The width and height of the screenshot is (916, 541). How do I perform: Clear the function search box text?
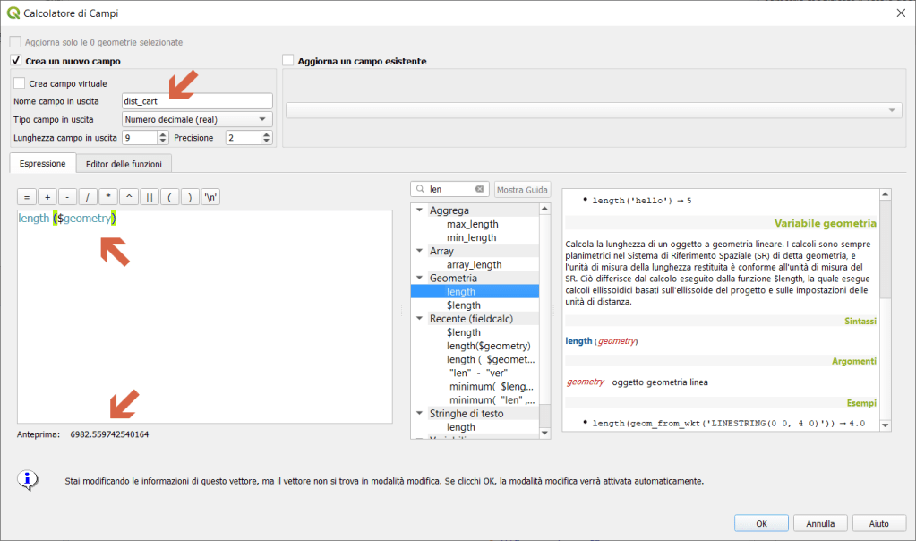[479, 189]
